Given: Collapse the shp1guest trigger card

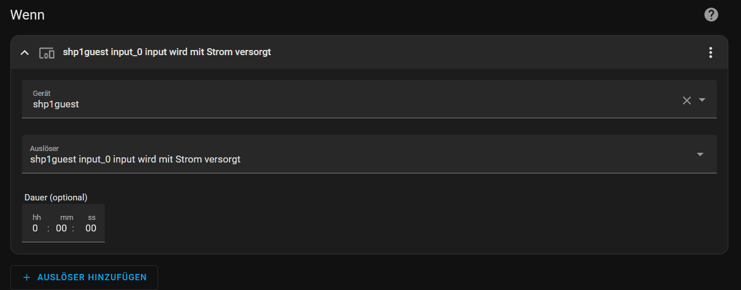Looking at the screenshot, I should point(24,53).
